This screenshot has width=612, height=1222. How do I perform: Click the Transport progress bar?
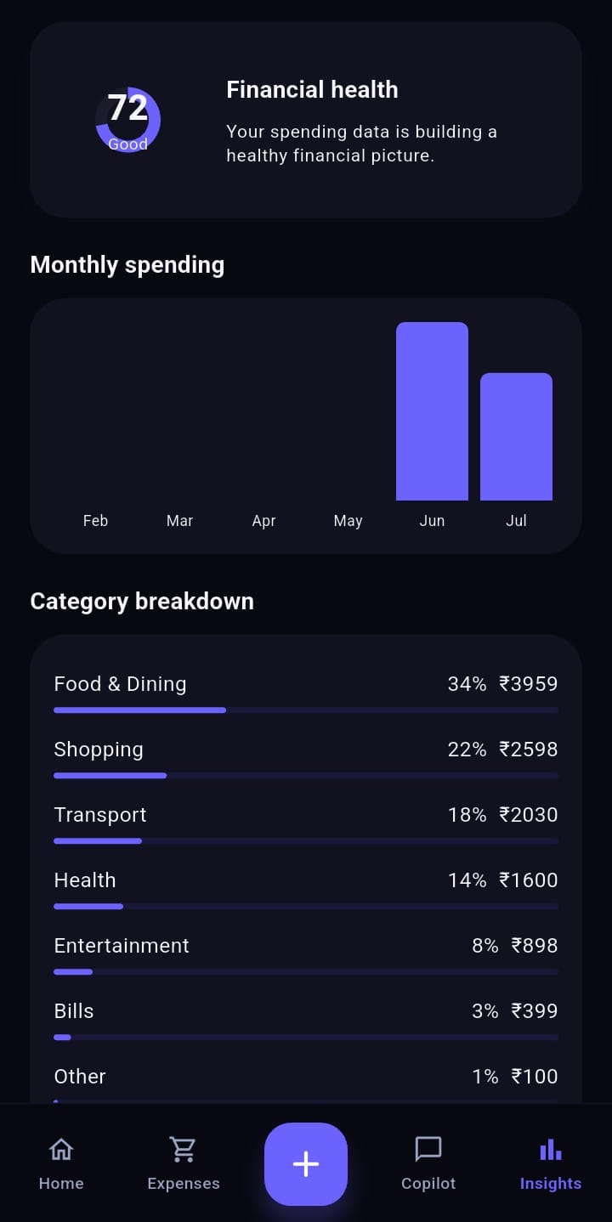[x=306, y=841]
